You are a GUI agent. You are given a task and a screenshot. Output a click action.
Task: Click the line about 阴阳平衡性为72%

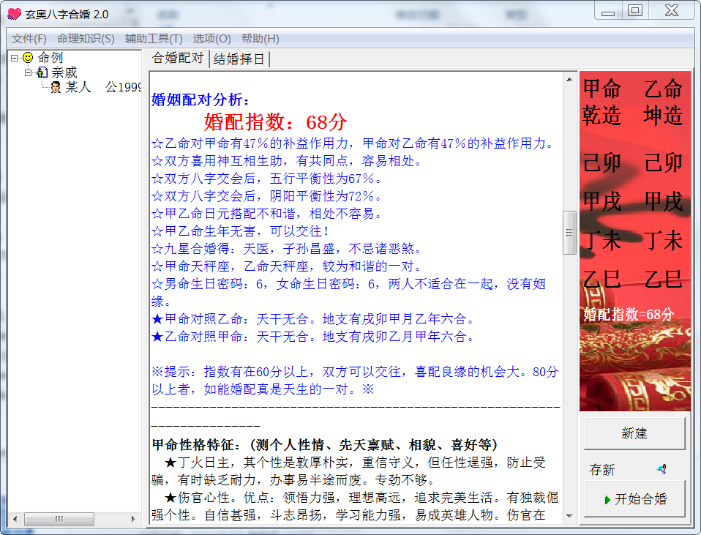[x=267, y=196]
